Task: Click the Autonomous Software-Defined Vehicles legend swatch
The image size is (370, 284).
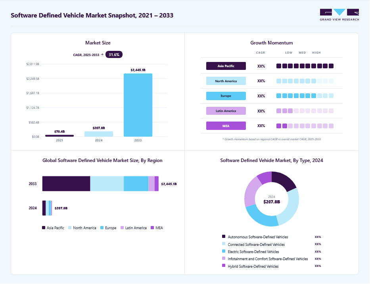Action: pos(224,236)
